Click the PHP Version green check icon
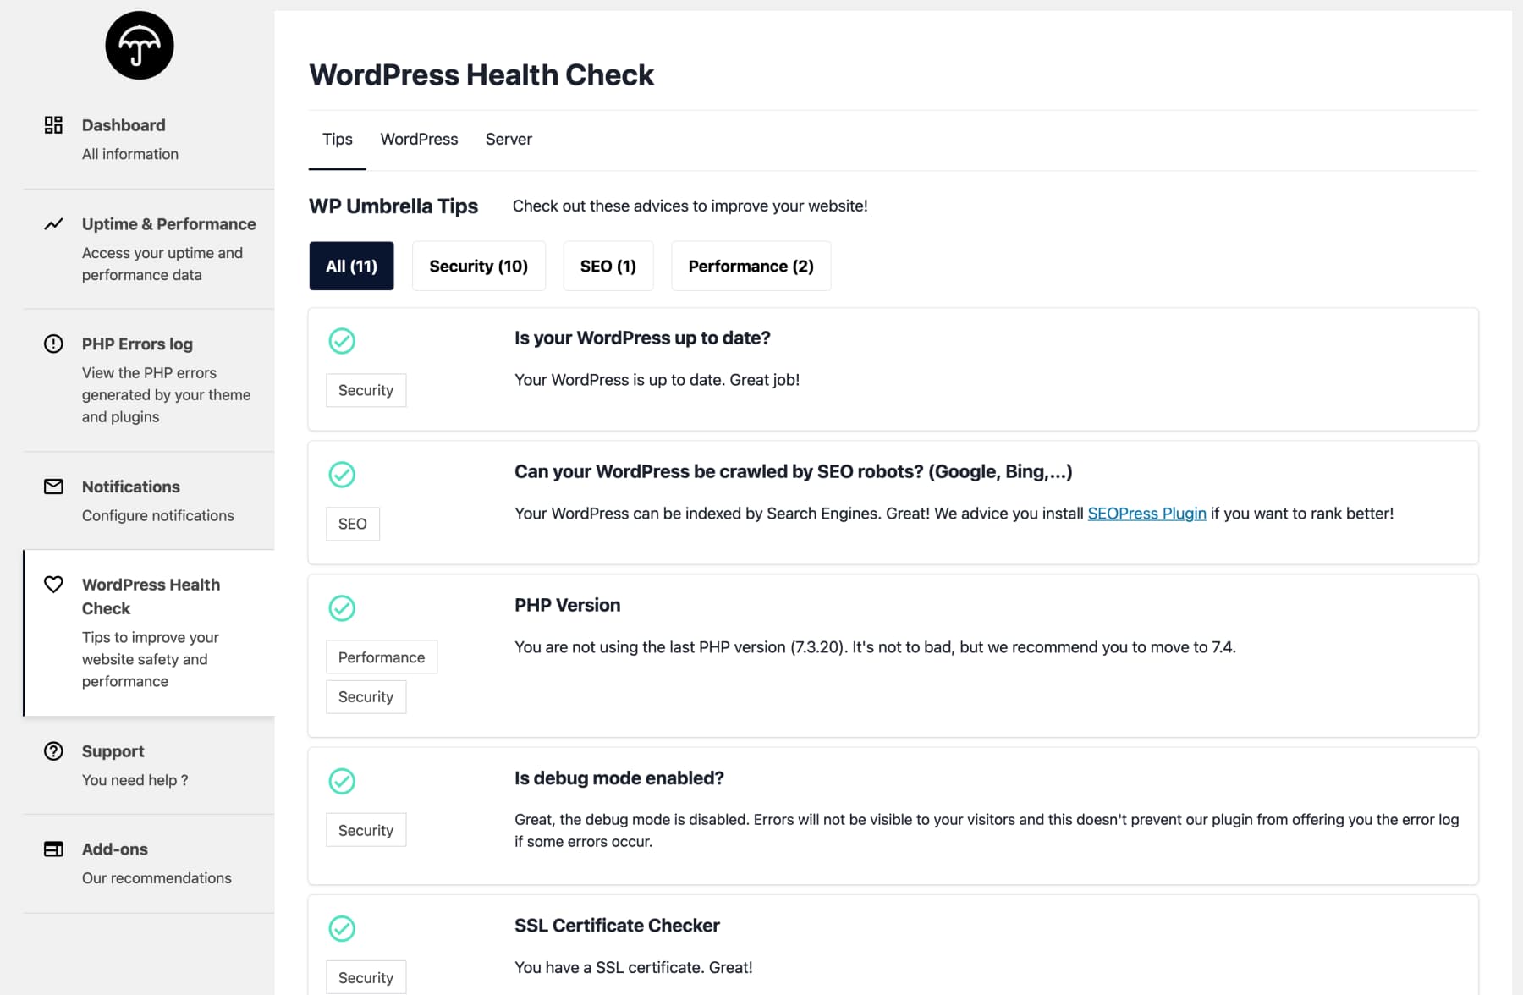Image resolution: width=1523 pixels, height=995 pixels. point(342,608)
